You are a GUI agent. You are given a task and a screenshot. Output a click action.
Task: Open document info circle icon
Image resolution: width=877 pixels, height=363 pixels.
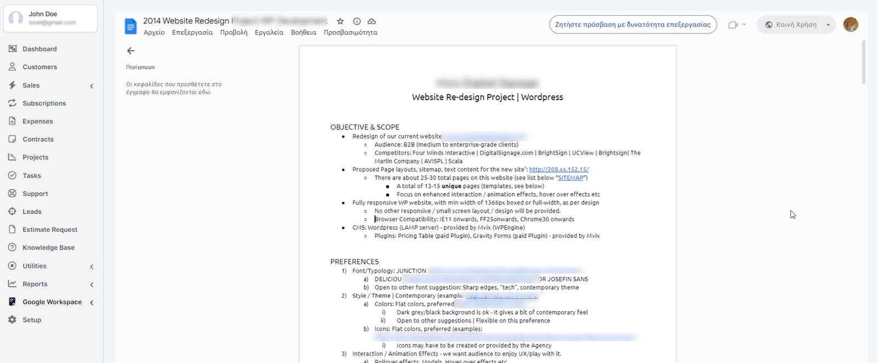point(357,21)
